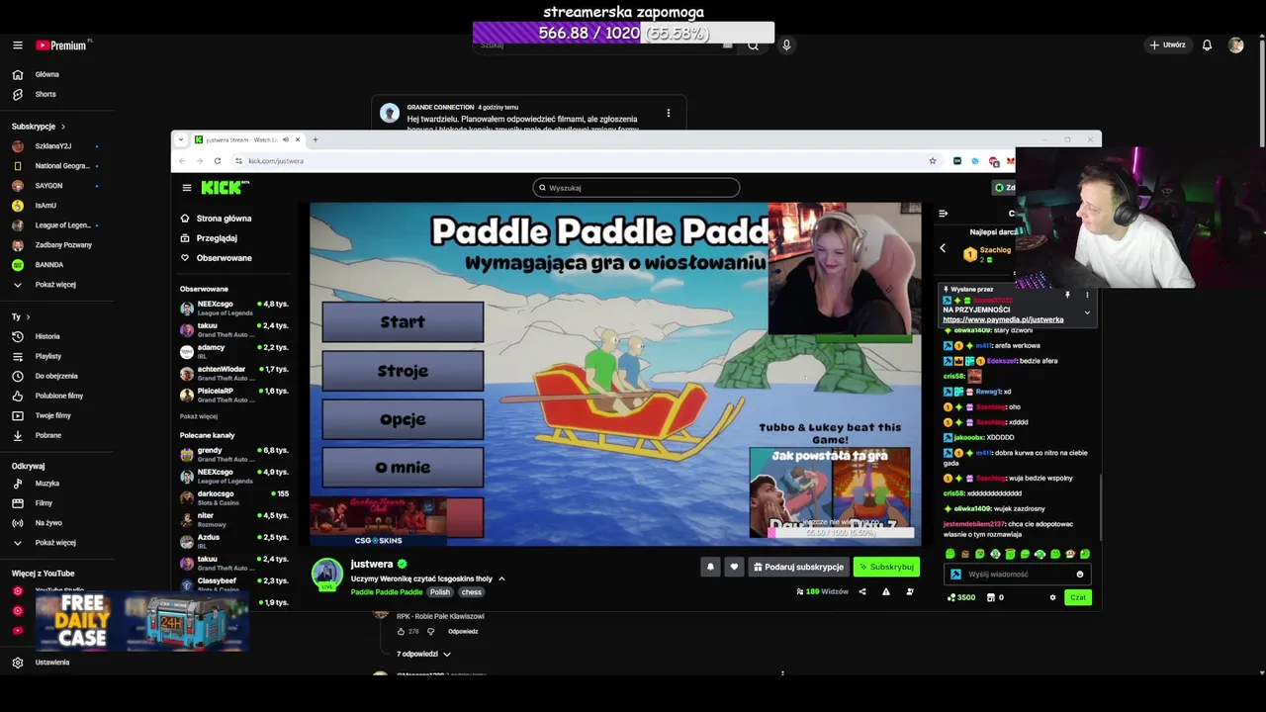Click the Kick Wyszukaj search field
Viewport: 1266px width, 712px height.
(636, 188)
